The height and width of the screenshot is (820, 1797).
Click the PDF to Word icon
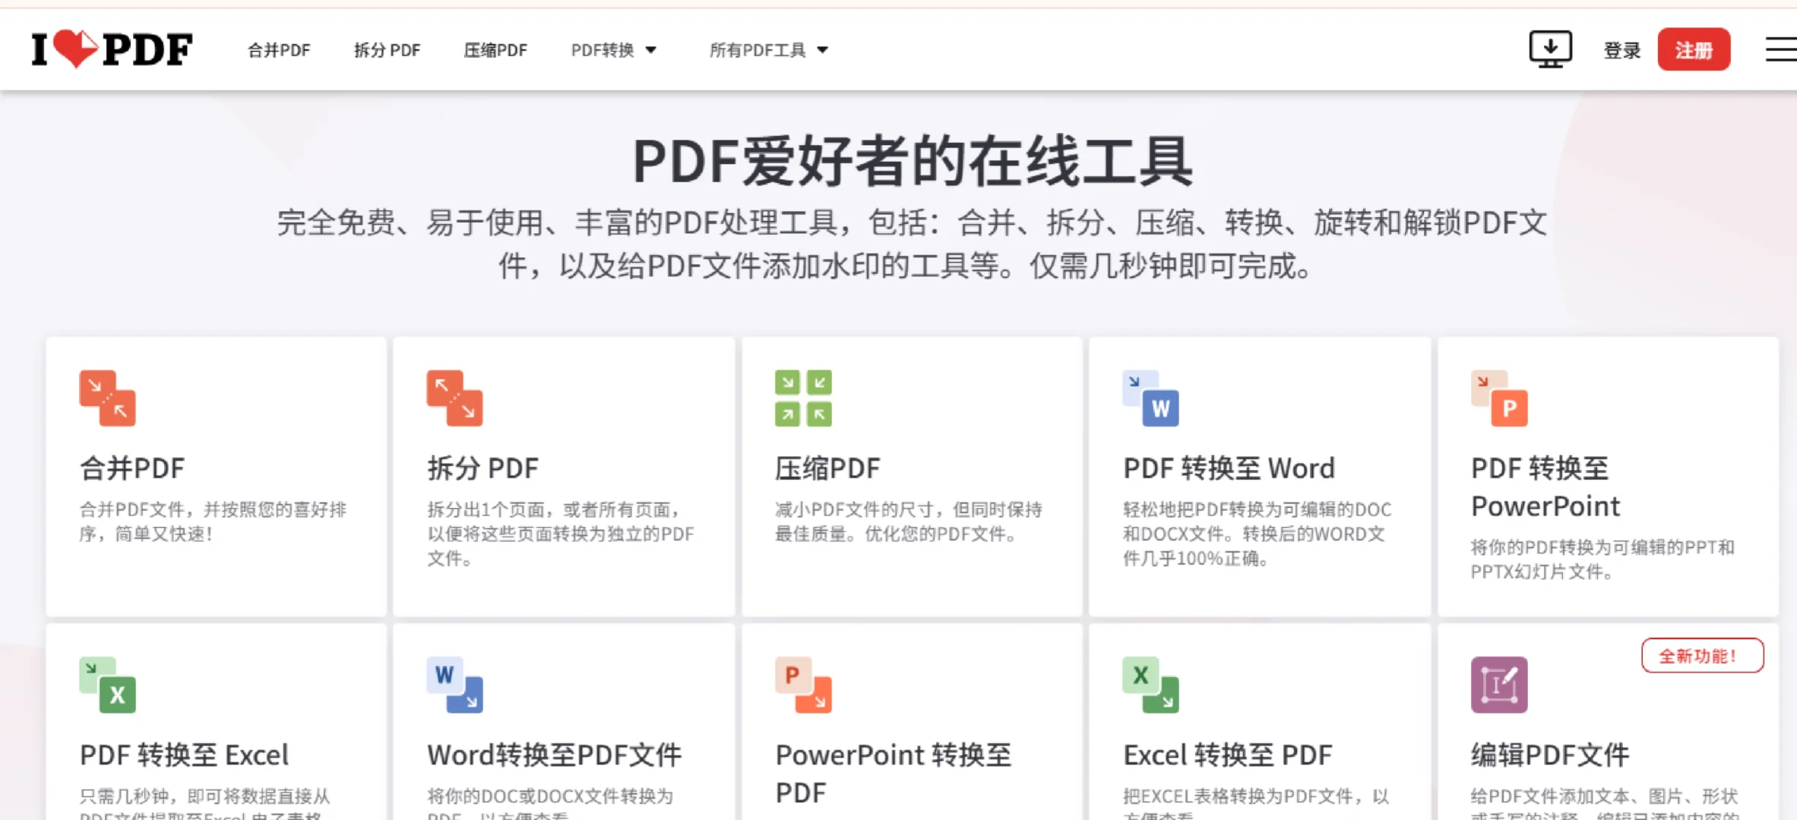[x=1151, y=398]
